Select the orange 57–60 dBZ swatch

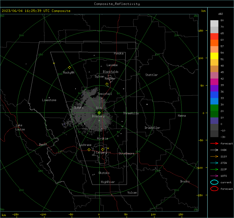tap(214, 43)
